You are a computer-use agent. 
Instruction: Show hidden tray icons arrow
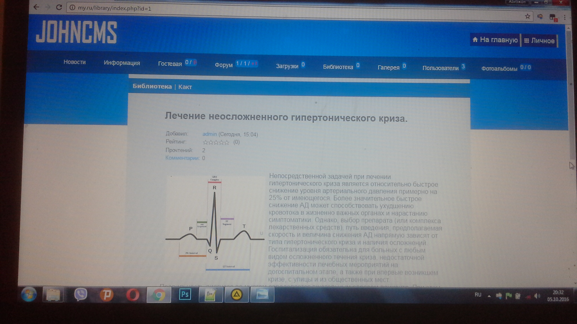click(489, 296)
